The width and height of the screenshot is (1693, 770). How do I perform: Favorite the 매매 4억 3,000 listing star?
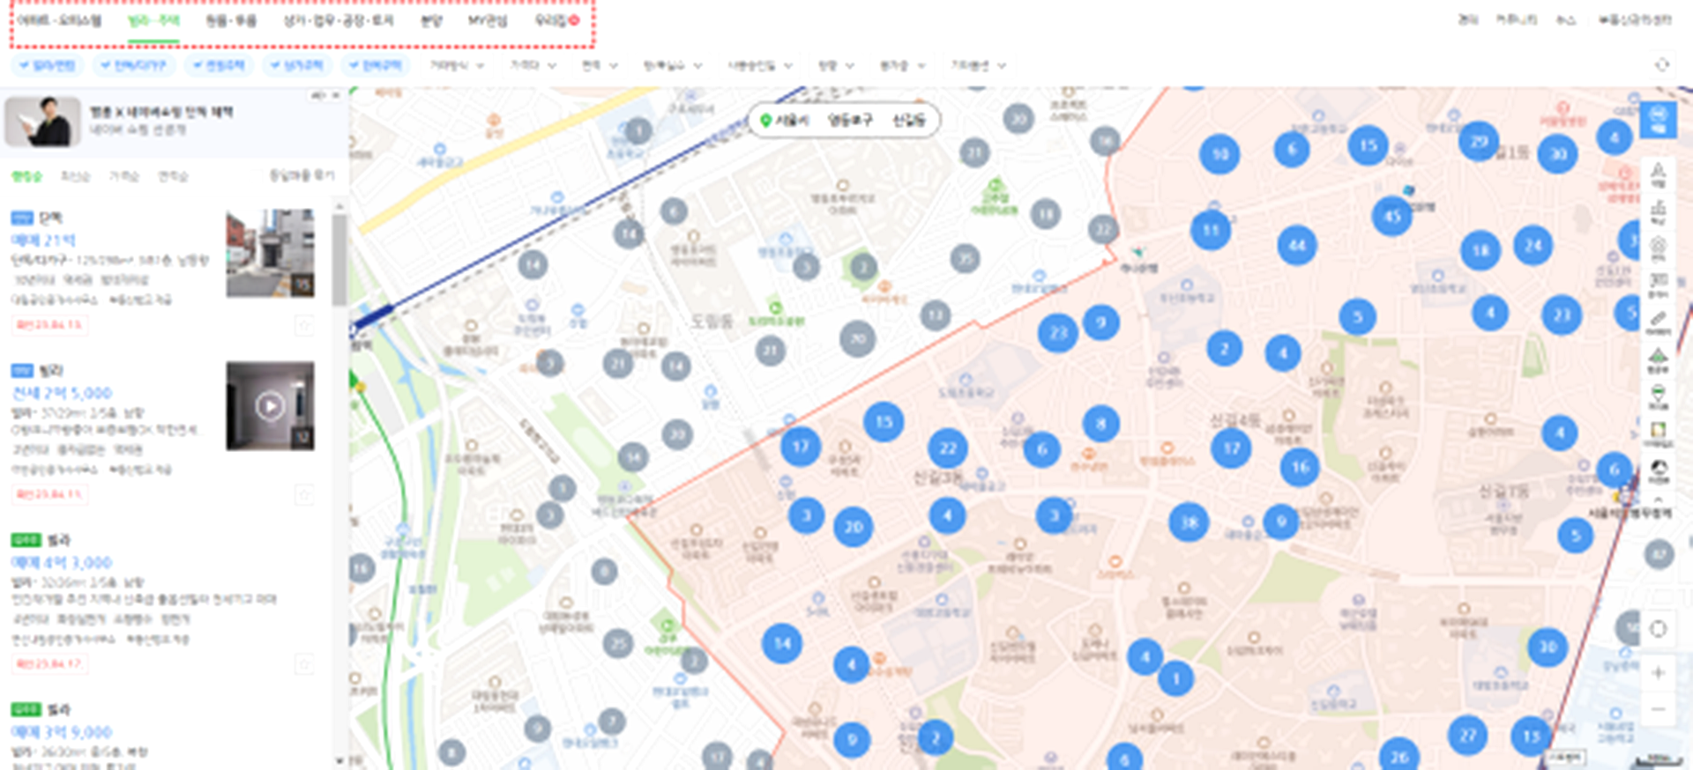304,664
